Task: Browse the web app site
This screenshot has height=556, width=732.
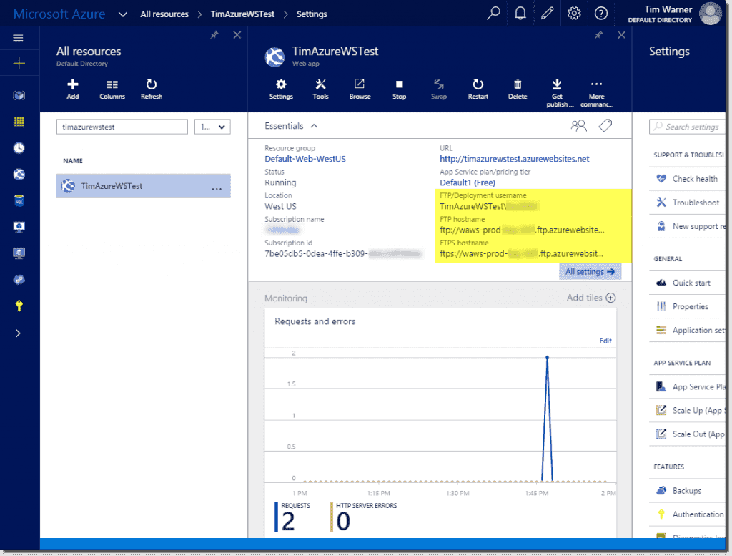Action: (x=360, y=89)
